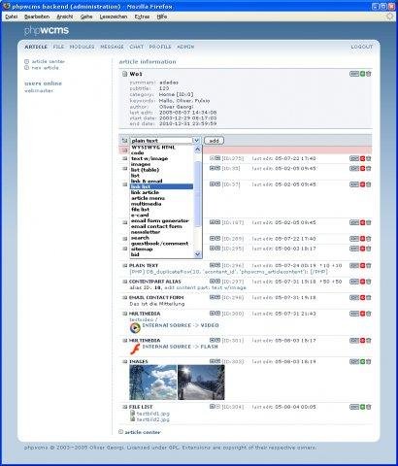The height and width of the screenshot is (466, 398).
Task: Delete content part ID:275
Action: (369, 158)
